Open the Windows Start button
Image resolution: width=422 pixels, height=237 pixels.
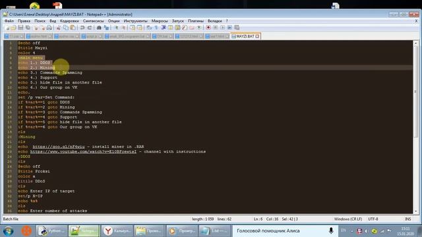[x=8, y=231]
